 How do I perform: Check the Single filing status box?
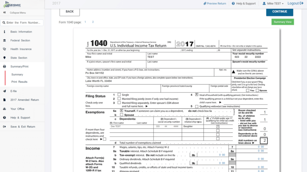pyautogui.click(x=119, y=95)
